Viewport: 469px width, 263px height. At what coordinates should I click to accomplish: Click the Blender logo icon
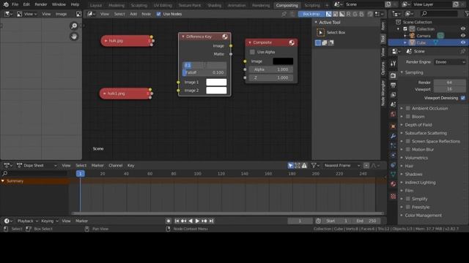pyautogui.click(x=6, y=4)
